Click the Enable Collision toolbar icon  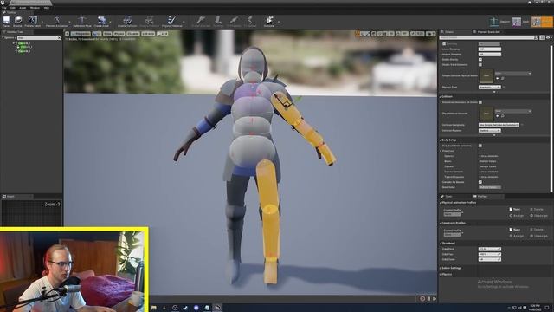(127, 21)
